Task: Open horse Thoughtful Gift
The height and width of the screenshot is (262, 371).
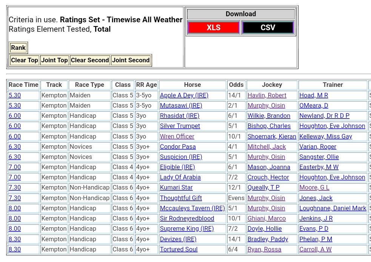Action: click(x=181, y=198)
